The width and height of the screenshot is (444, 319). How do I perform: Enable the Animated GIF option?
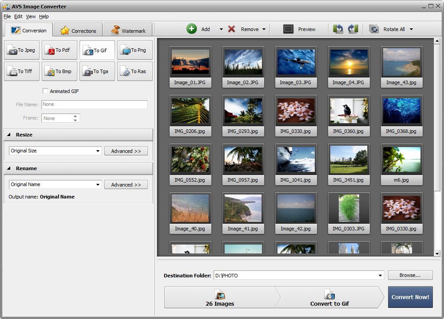click(45, 91)
